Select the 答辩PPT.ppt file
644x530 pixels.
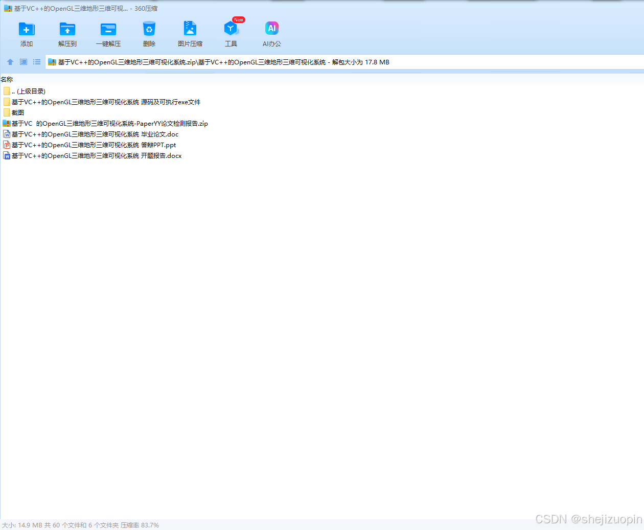(93, 145)
